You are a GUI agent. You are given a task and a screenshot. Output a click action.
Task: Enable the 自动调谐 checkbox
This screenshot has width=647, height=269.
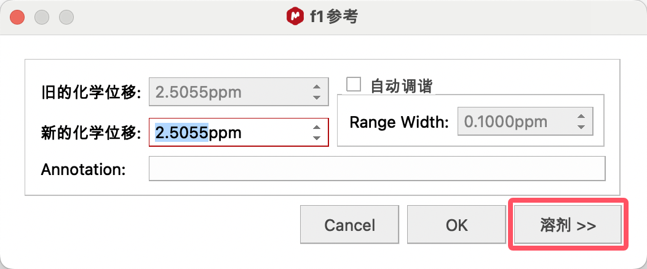coord(354,84)
